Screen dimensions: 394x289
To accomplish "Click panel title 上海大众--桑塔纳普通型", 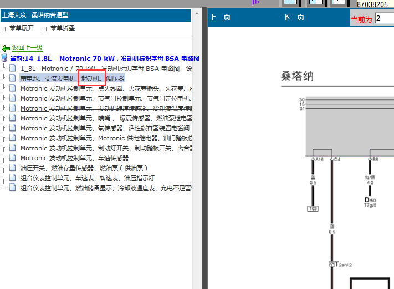I will [35, 15].
